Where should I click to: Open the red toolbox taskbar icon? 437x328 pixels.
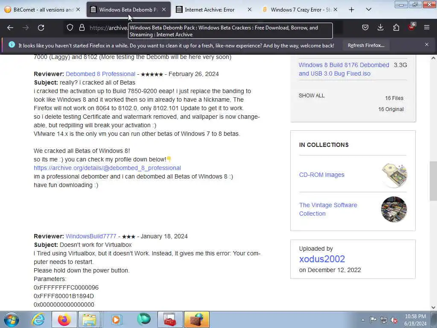(170, 319)
